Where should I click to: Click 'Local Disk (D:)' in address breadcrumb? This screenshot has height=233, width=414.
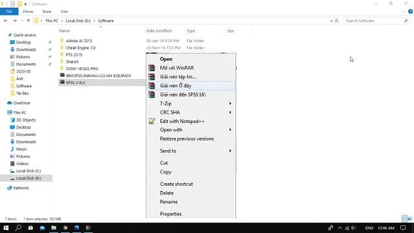pyautogui.click(x=78, y=21)
